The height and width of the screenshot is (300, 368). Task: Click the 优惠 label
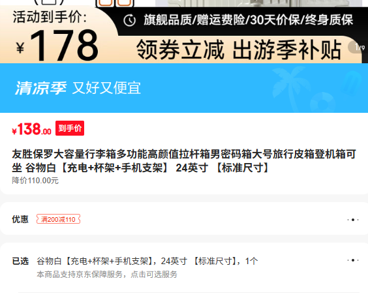click(x=20, y=219)
